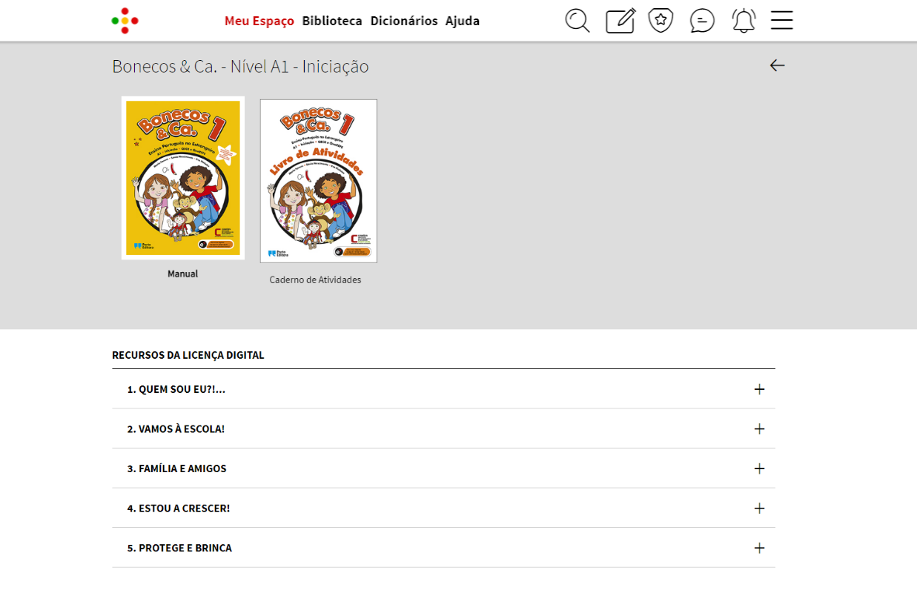Click the 'RECURSOS DA LICENÇA DIGITAL' heading

point(188,355)
